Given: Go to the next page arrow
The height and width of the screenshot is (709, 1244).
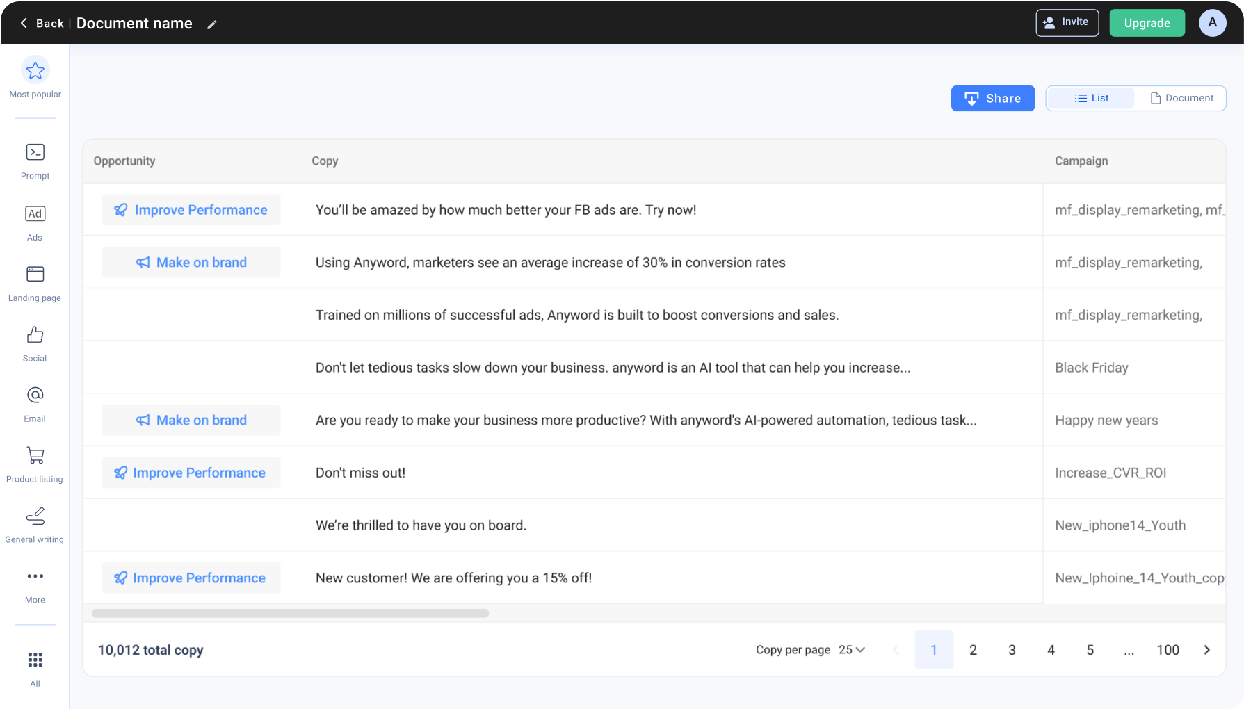Looking at the screenshot, I should tap(1206, 650).
